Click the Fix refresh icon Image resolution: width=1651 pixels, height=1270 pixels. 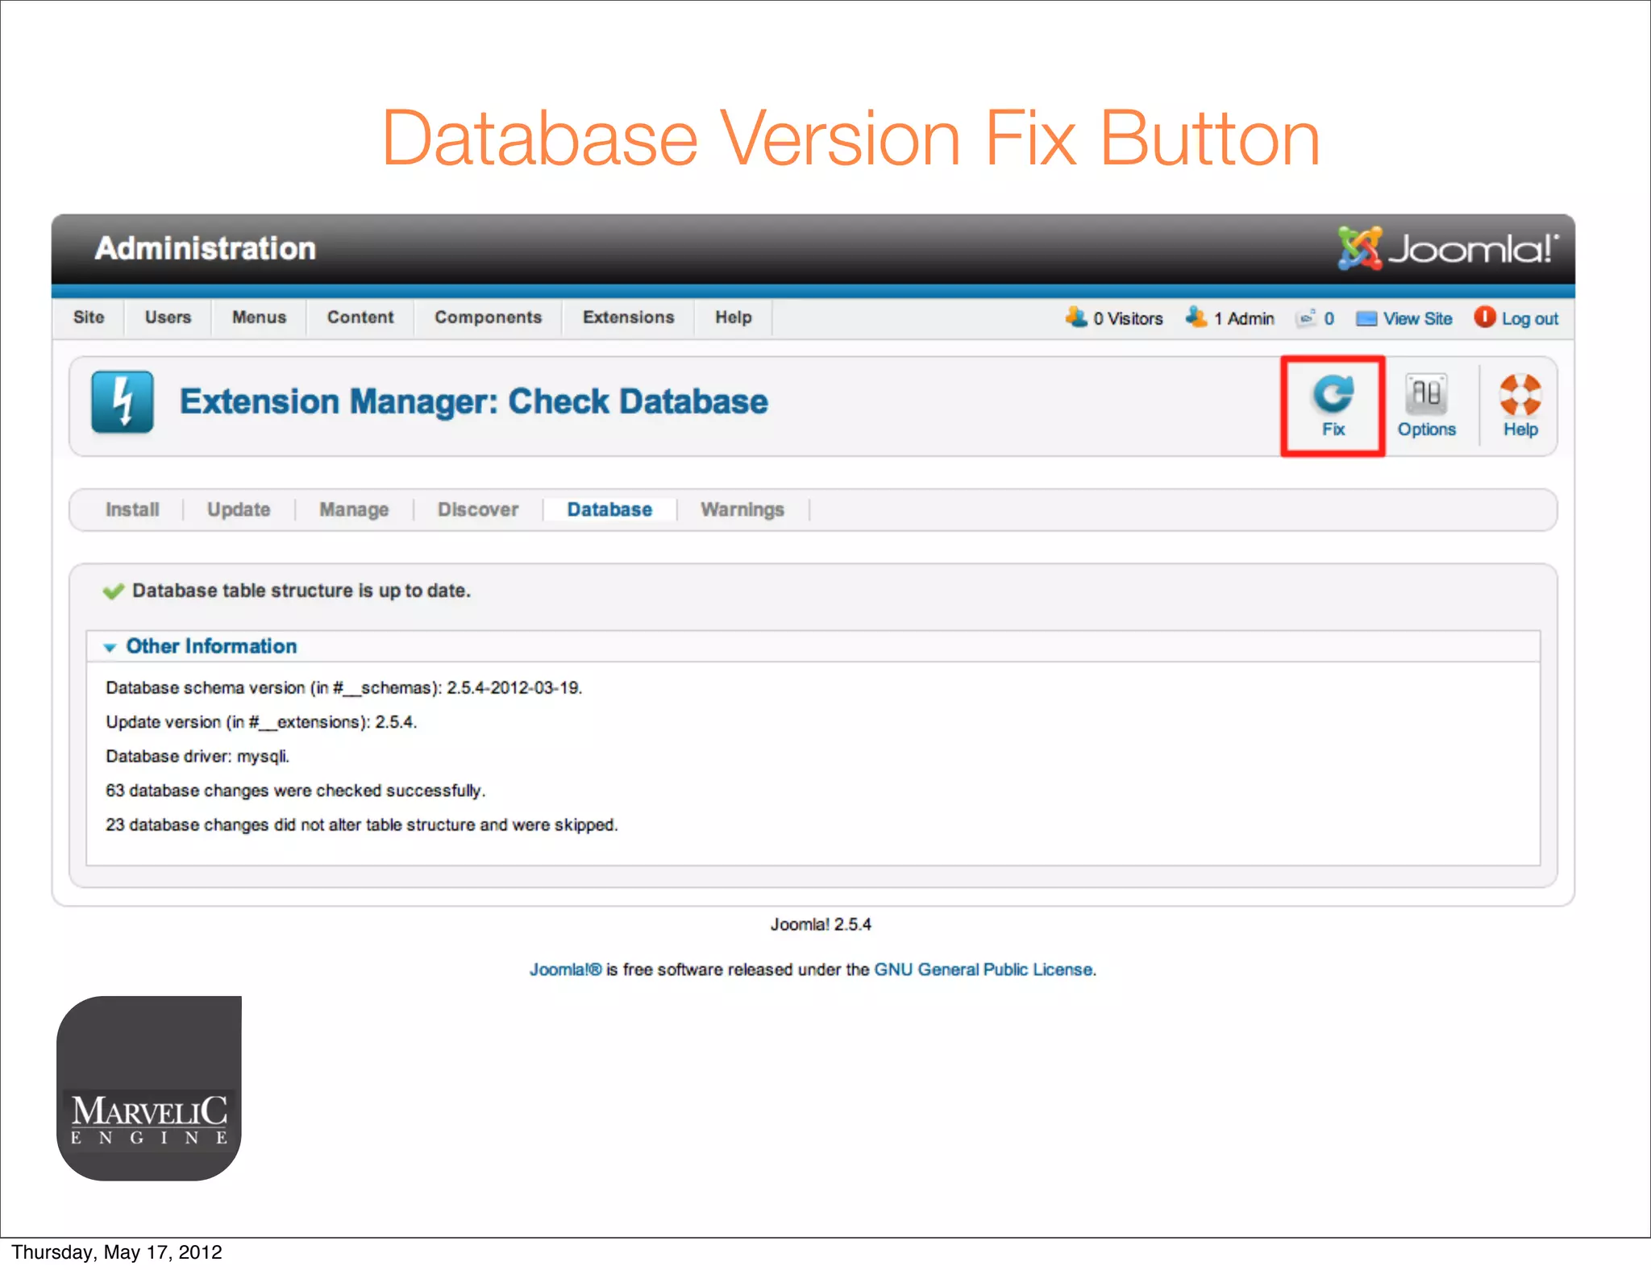point(1333,394)
